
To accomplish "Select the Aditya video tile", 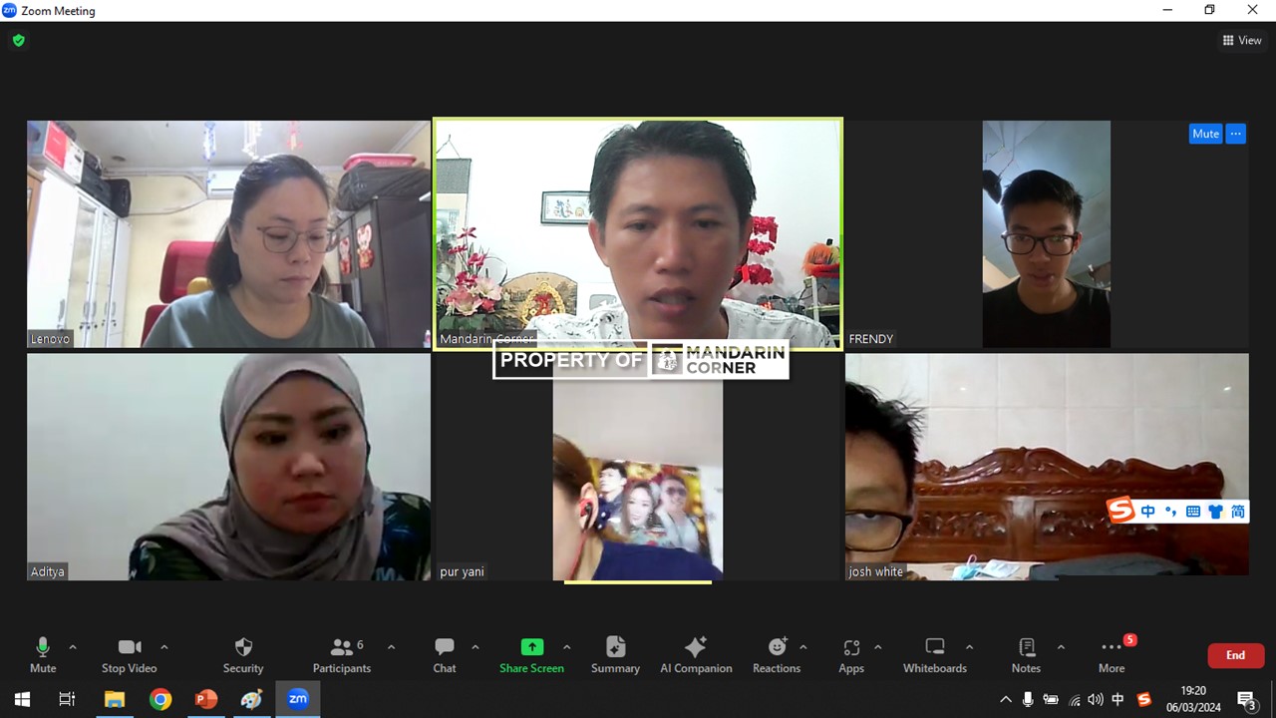I will click(228, 467).
